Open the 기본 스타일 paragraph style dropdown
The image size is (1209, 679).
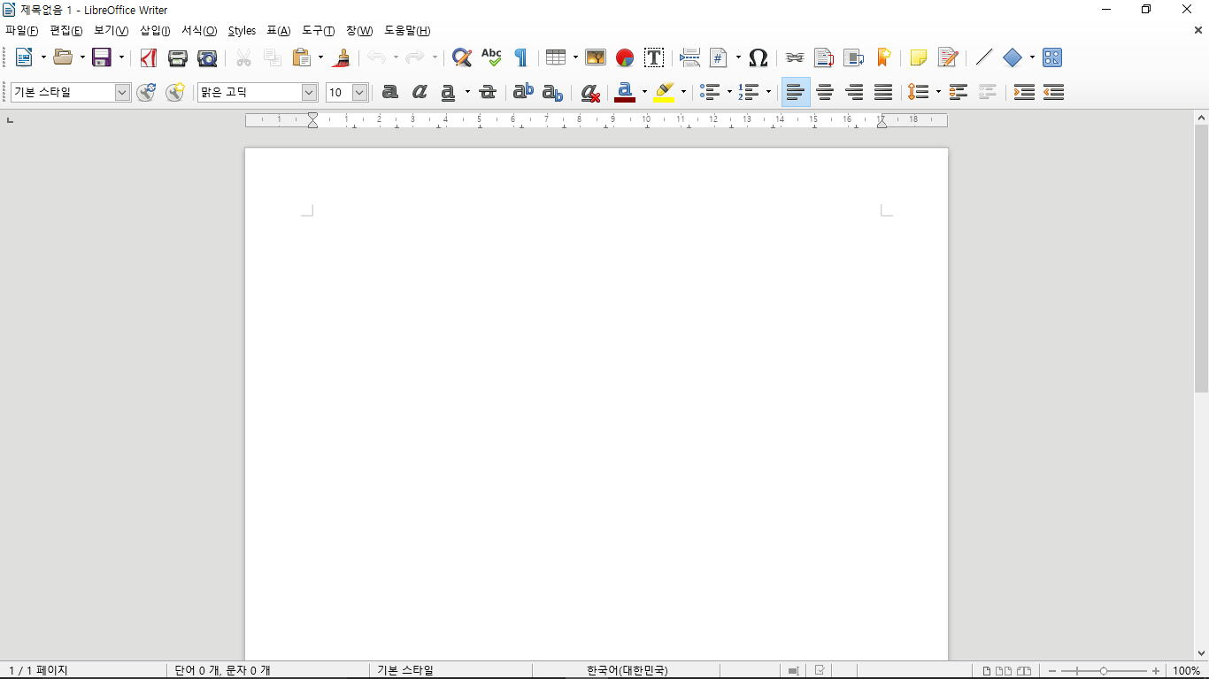click(122, 92)
